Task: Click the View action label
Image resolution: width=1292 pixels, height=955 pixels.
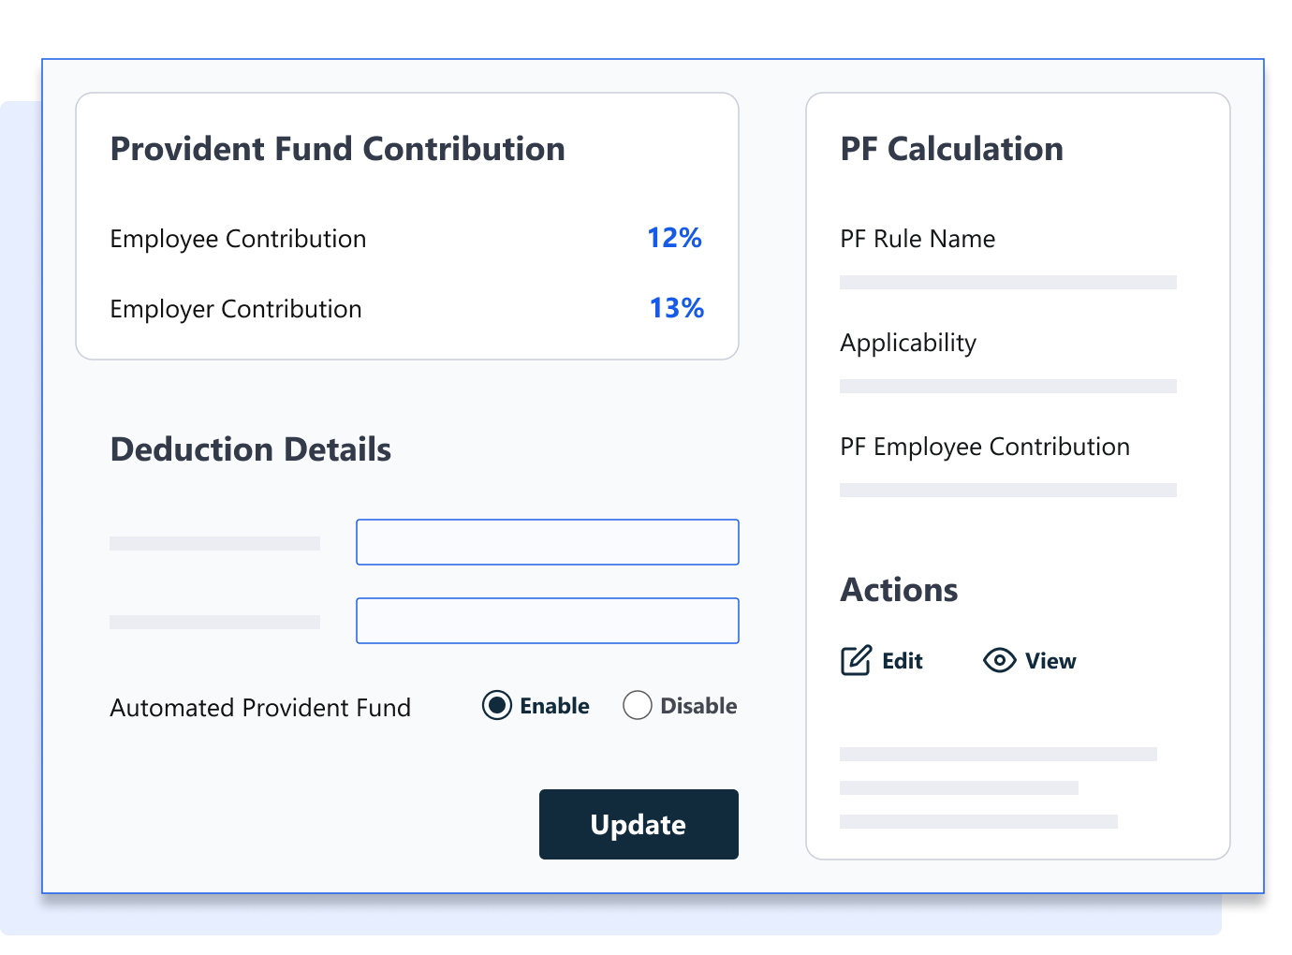Action: pos(1050,661)
